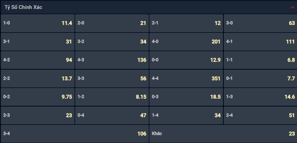Pick the 3-4 score at 106
The image size is (297, 143).
(x=75, y=134)
